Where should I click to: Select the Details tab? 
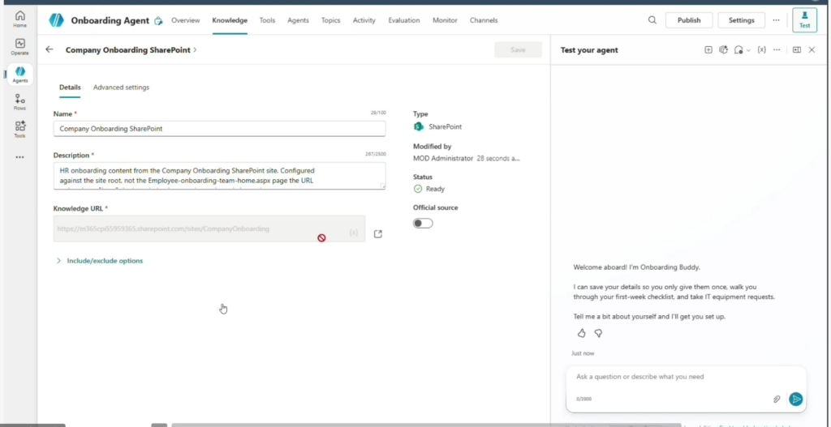[70, 88]
